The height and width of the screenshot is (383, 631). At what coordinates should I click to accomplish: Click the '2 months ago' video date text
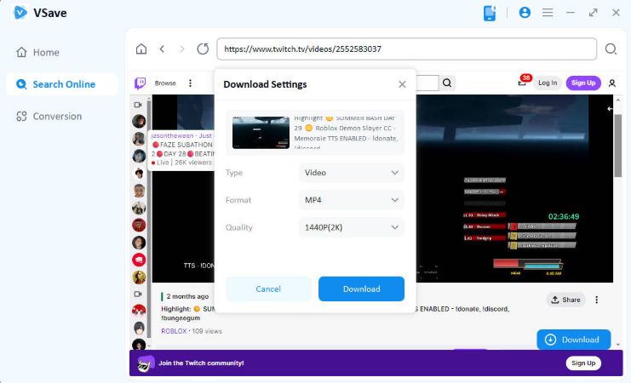pyautogui.click(x=187, y=296)
